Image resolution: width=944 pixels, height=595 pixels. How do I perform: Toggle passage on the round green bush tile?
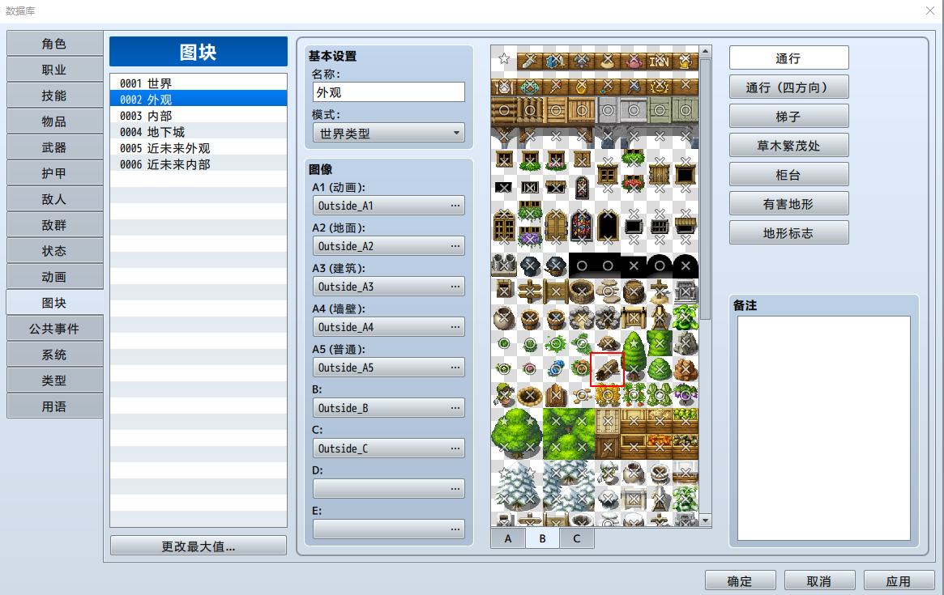[660, 370]
